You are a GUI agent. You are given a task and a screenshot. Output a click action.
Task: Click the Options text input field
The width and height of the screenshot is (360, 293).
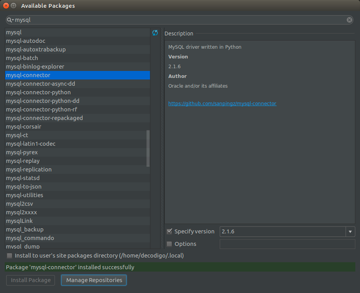(287, 244)
